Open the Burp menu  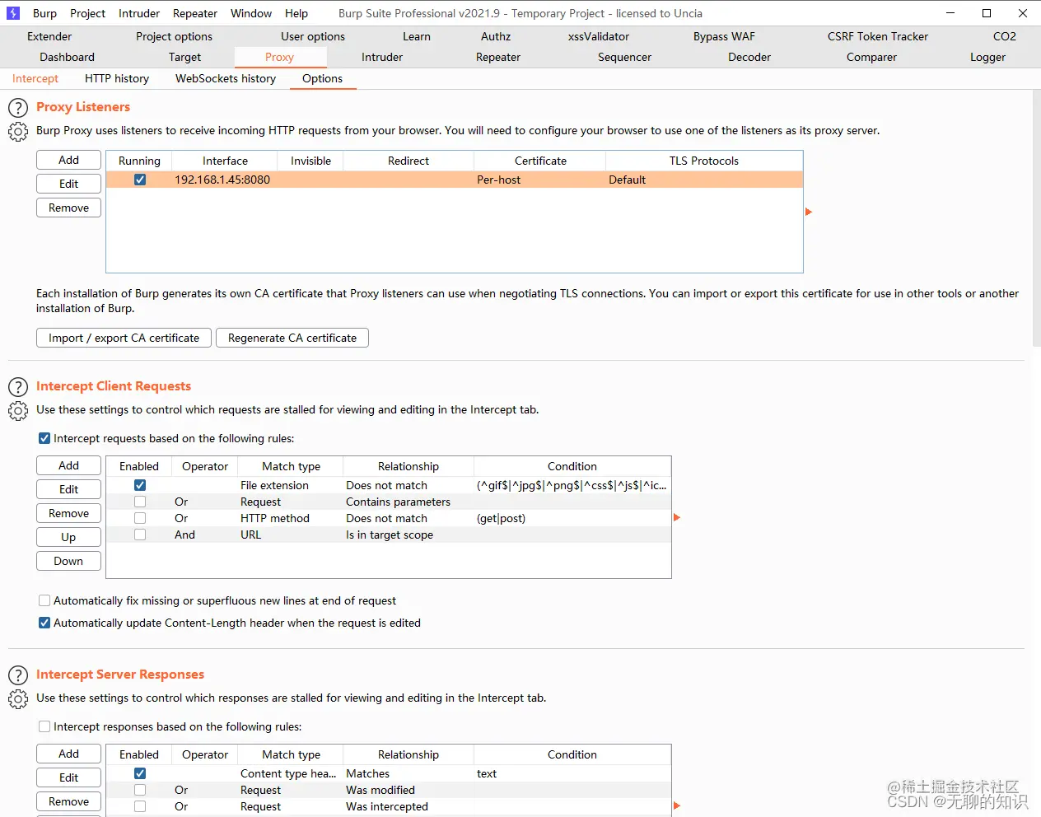44,13
